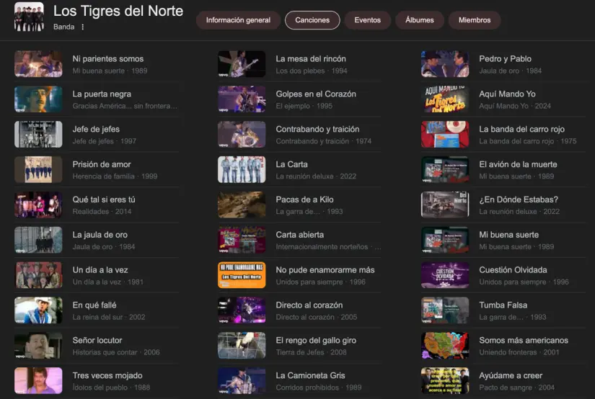Click the Qué tal si eres tú thumbnail
The image size is (595, 399).
(x=38, y=205)
